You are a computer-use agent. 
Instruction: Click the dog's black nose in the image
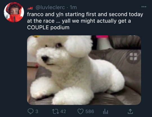click(45, 58)
